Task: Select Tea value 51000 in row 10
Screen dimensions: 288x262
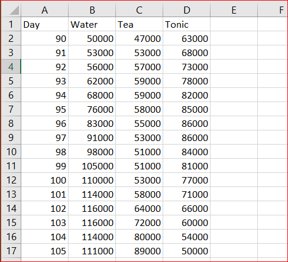Action: pyautogui.click(x=140, y=152)
